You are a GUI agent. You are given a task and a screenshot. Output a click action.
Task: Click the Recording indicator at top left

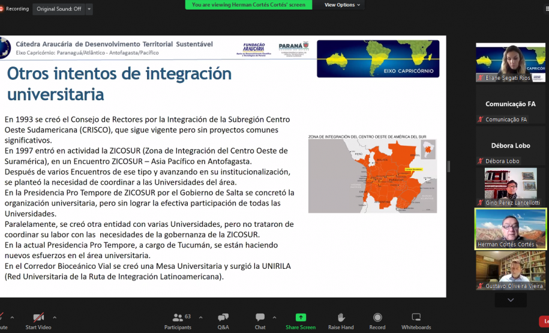click(15, 9)
